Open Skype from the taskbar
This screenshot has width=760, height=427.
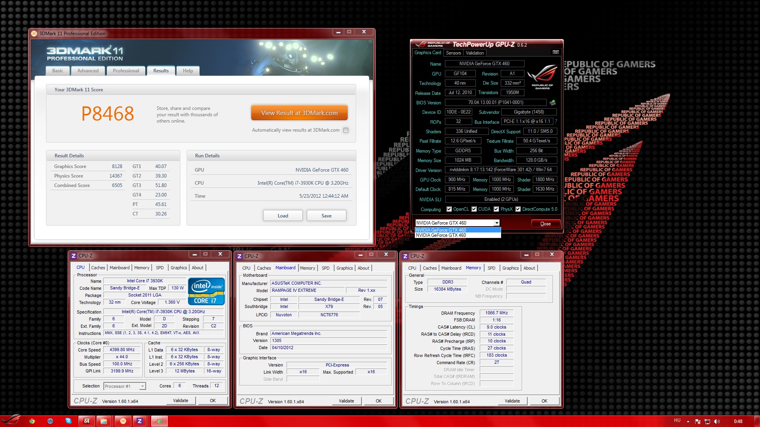pyautogui.click(x=68, y=421)
